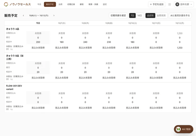Open the 収穫記録 tab
Viewport: 196px width, 136px height.
(71, 4)
